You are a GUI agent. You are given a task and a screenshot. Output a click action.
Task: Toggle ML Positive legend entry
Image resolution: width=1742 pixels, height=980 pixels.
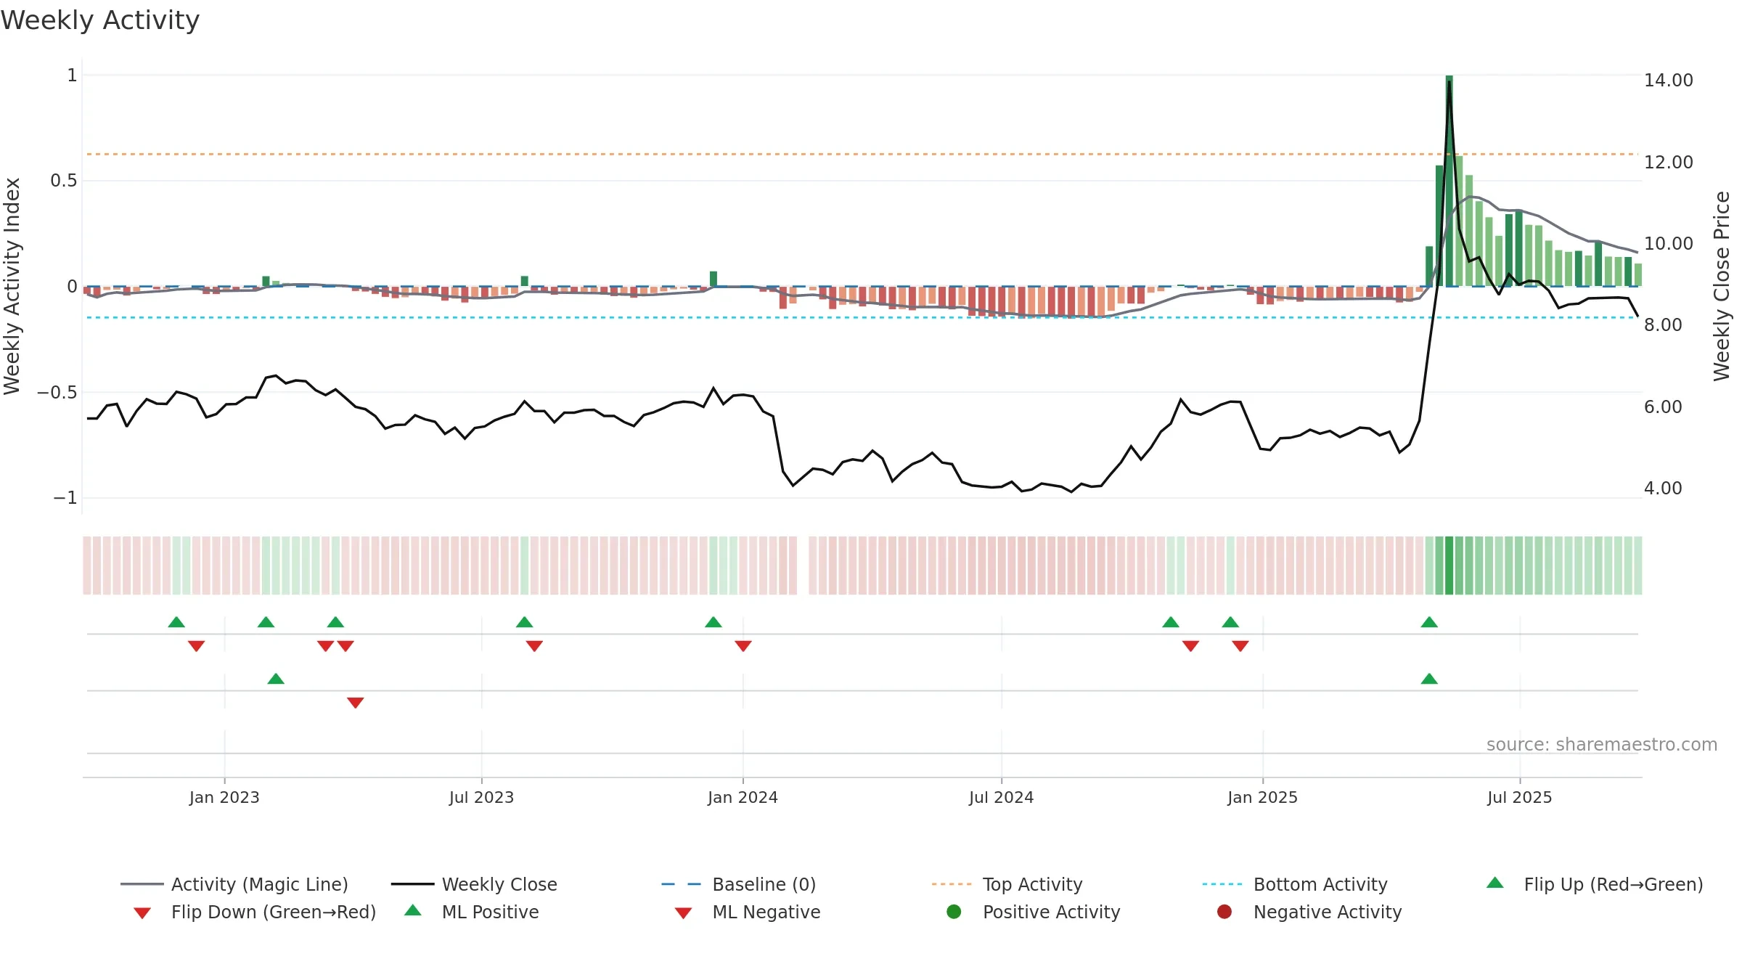472,912
